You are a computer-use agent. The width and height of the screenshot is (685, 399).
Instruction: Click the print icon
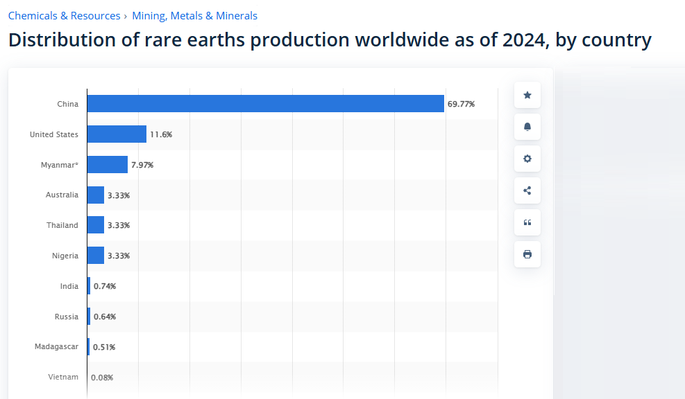tap(527, 254)
